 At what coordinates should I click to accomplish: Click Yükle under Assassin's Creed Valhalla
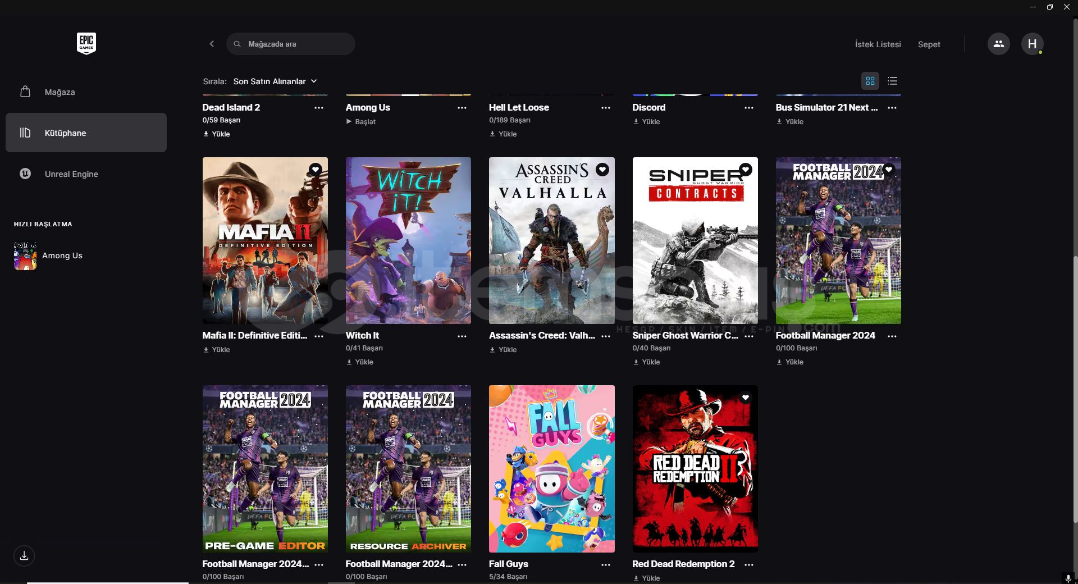(503, 349)
